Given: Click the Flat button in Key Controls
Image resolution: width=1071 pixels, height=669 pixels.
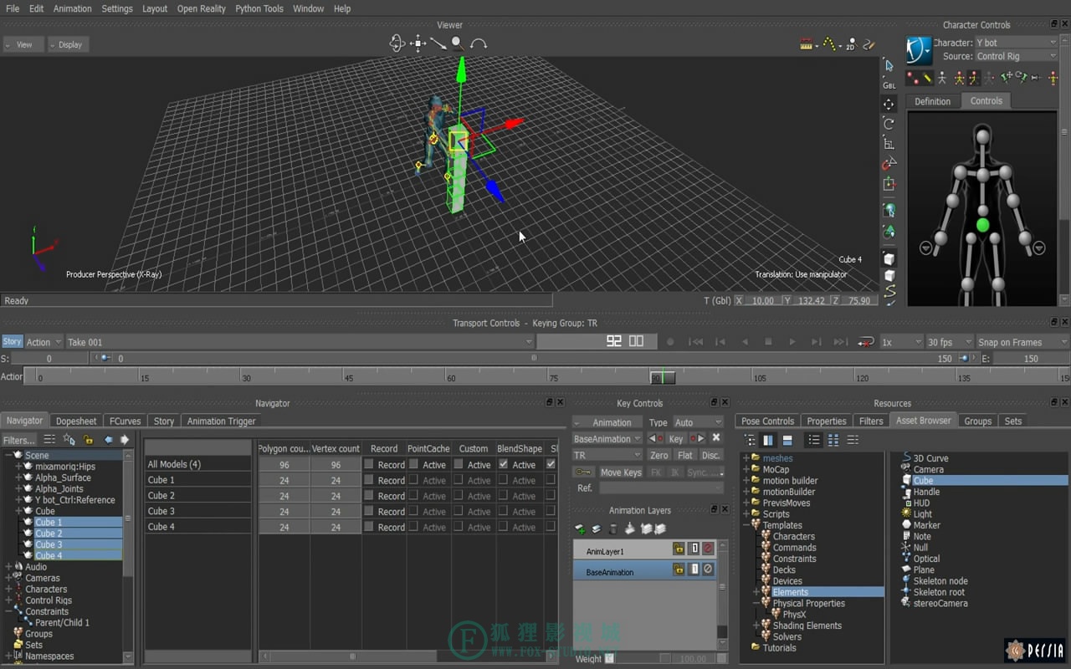Looking at the screenshot, I should point(685,455).
